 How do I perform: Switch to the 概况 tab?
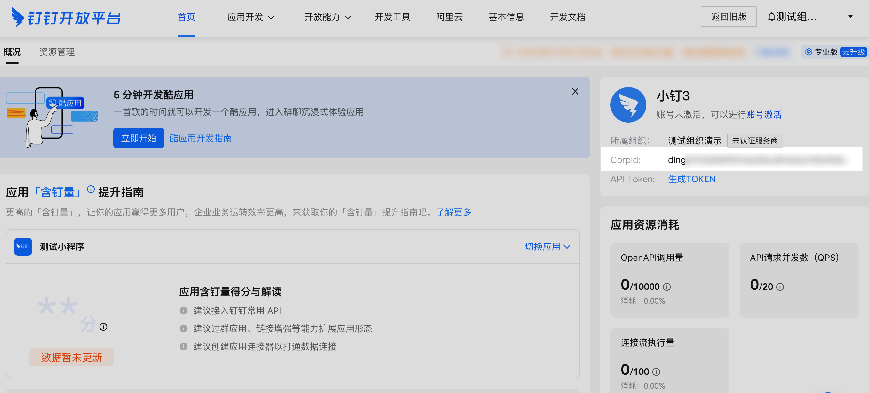point(12,52)
